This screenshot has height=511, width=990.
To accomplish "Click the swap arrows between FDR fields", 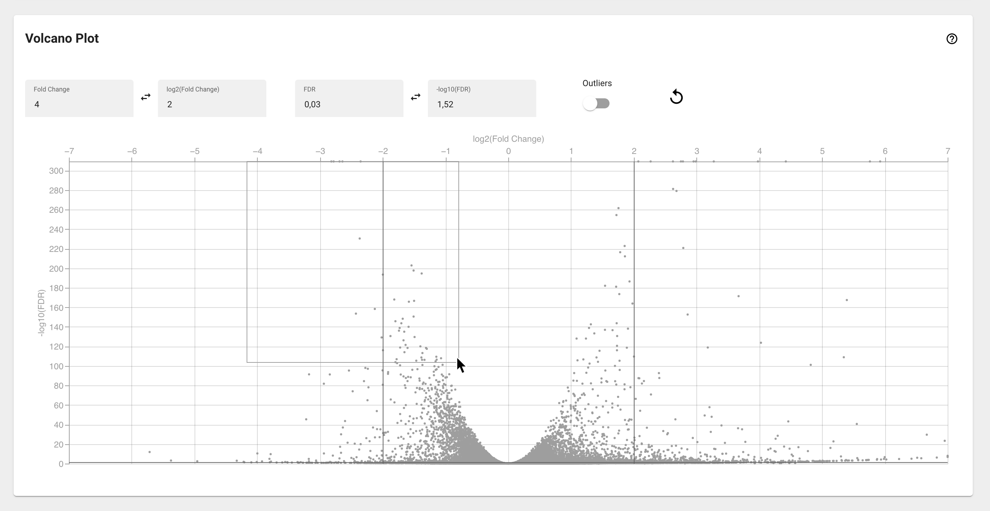I will [x=415, y=97].
